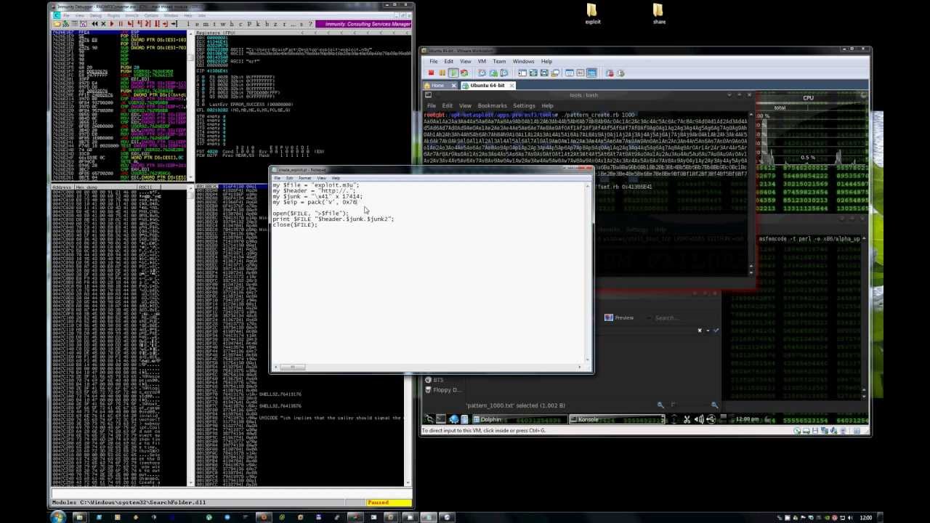930x523 pixels.
Task: Select the BTS entry in Dolphin places
Action: (434, 380)
